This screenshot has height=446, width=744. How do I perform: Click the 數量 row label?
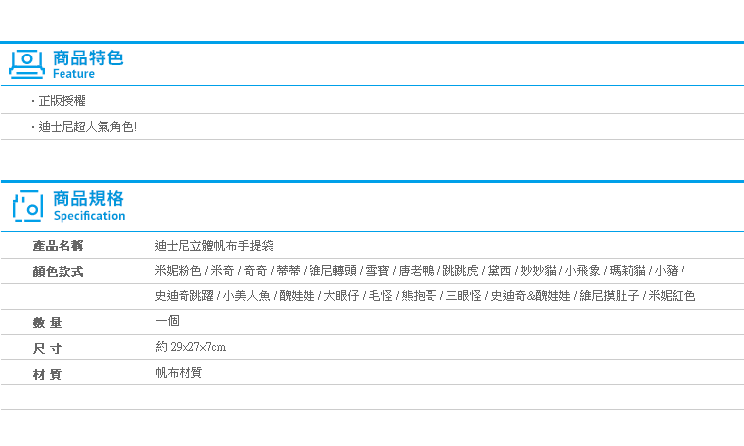point(47,323)
